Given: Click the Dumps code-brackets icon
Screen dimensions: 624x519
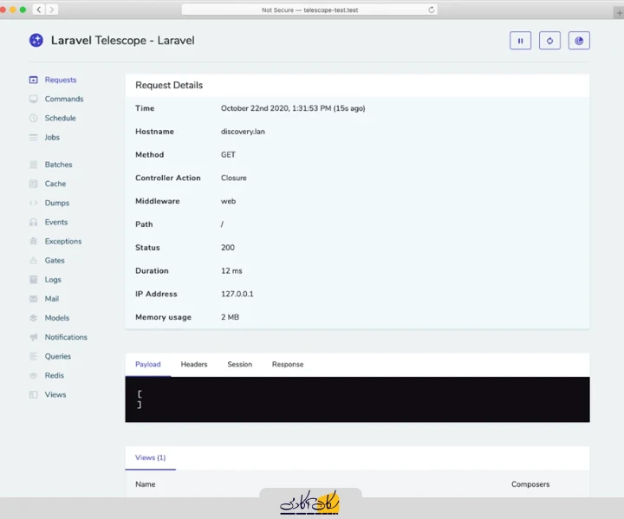Looking at the screenshot, I should click(x=34, y=203).
